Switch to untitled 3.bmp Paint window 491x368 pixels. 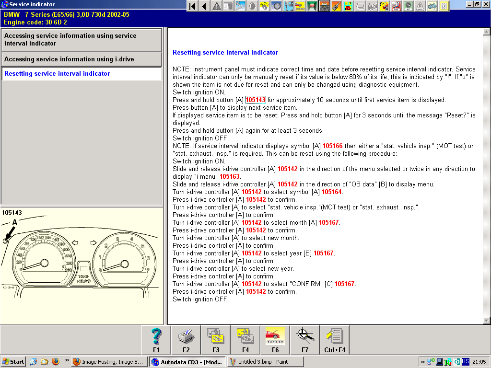click(265, 362)
